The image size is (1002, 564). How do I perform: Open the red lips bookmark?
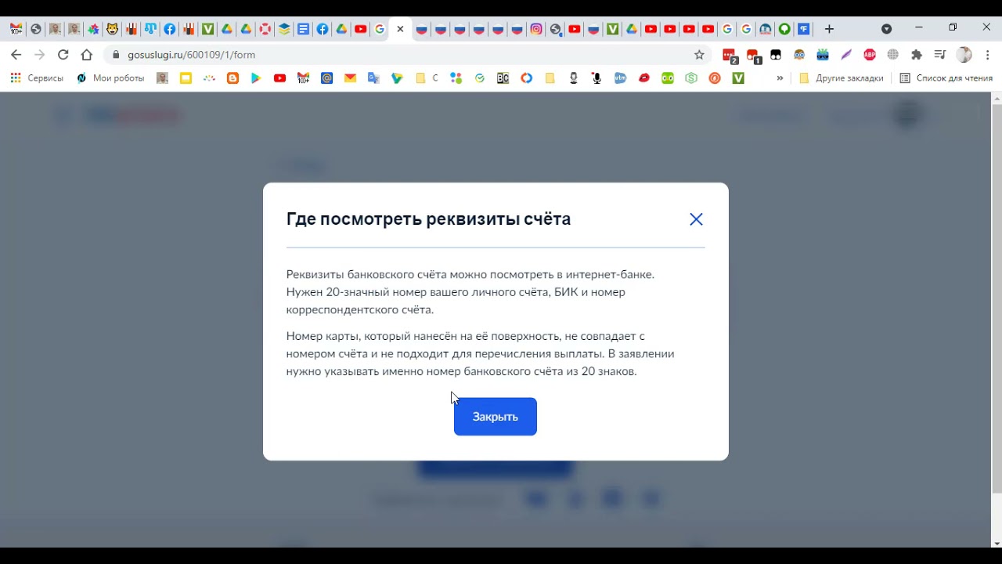click(644, 78)
